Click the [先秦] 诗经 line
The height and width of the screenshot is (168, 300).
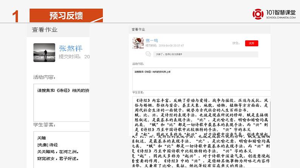point(48,145)
